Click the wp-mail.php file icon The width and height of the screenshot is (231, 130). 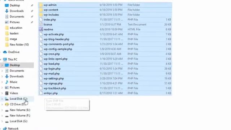tap(41, 74)
